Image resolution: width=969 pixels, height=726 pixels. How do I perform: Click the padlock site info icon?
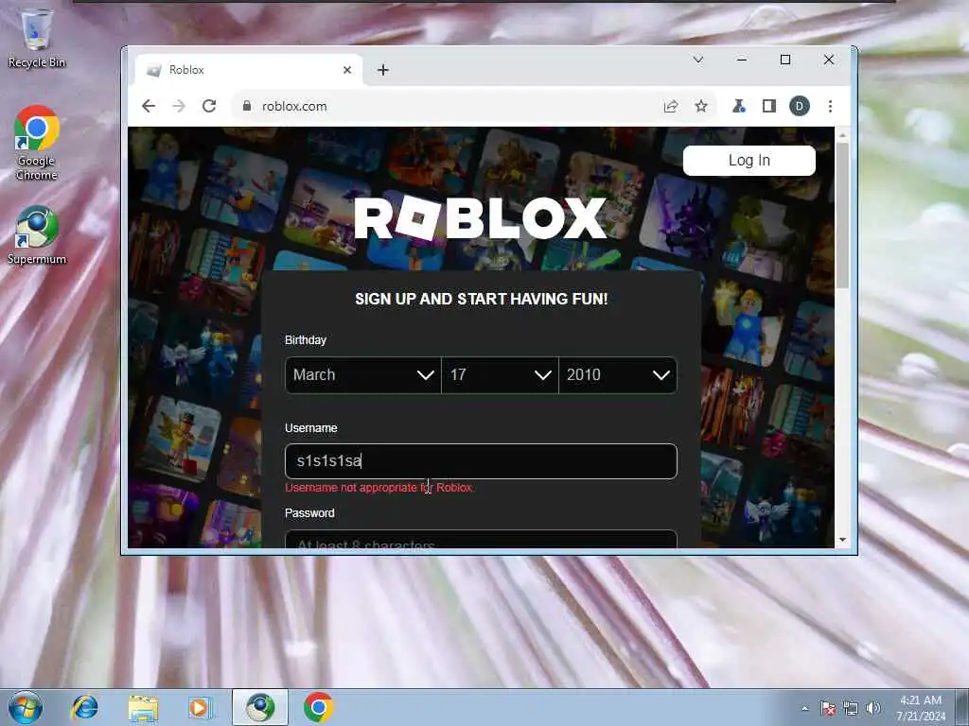247,106
